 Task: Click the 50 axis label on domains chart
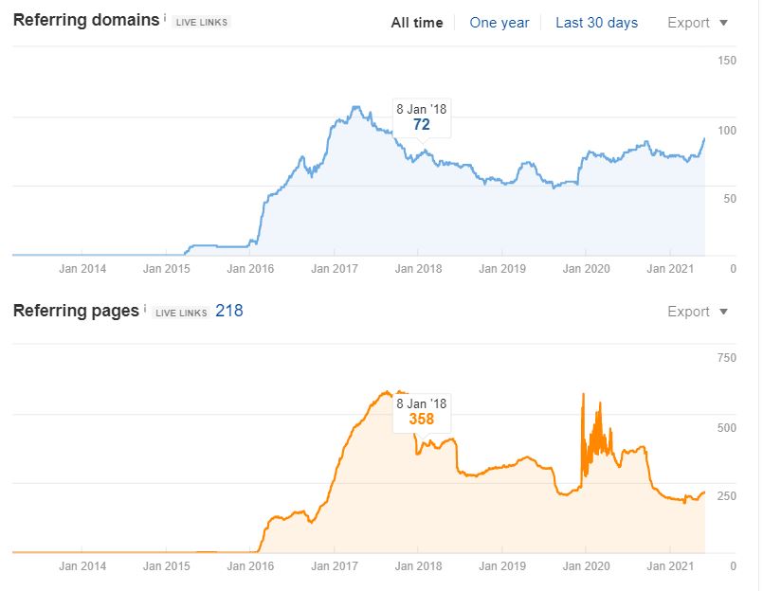click(730, 199)
